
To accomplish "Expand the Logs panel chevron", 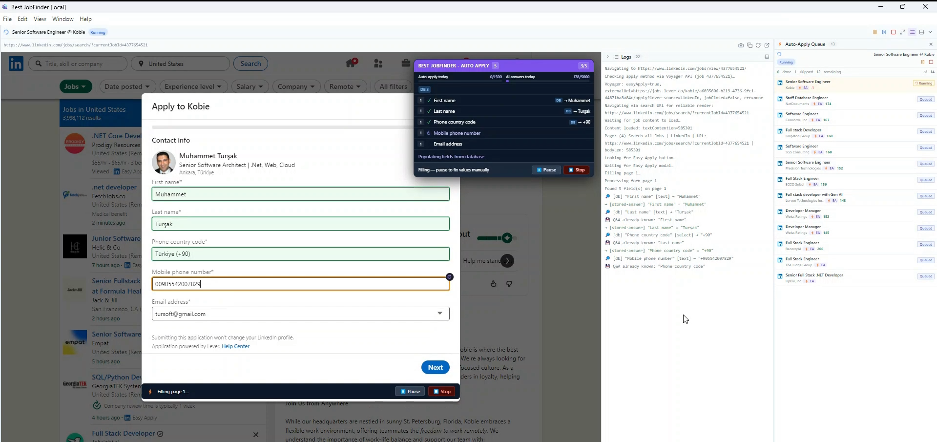I will (x=607, y=57).
